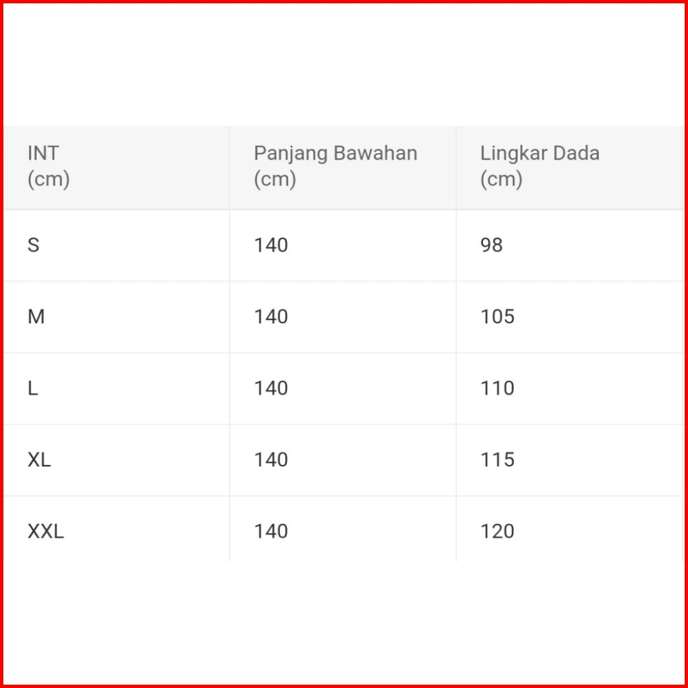Click the 98 chest value for size S
This screenshot has width=688, height=688.
pyautogui.click(x=492, y=246)
